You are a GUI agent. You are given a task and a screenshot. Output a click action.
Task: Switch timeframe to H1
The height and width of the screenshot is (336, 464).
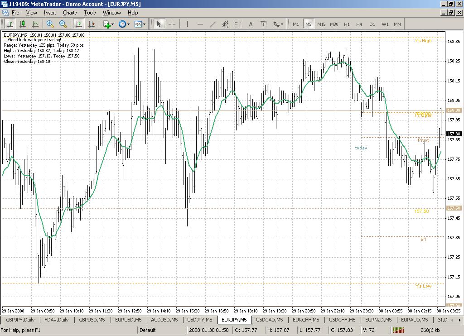[x=347, y=24]
